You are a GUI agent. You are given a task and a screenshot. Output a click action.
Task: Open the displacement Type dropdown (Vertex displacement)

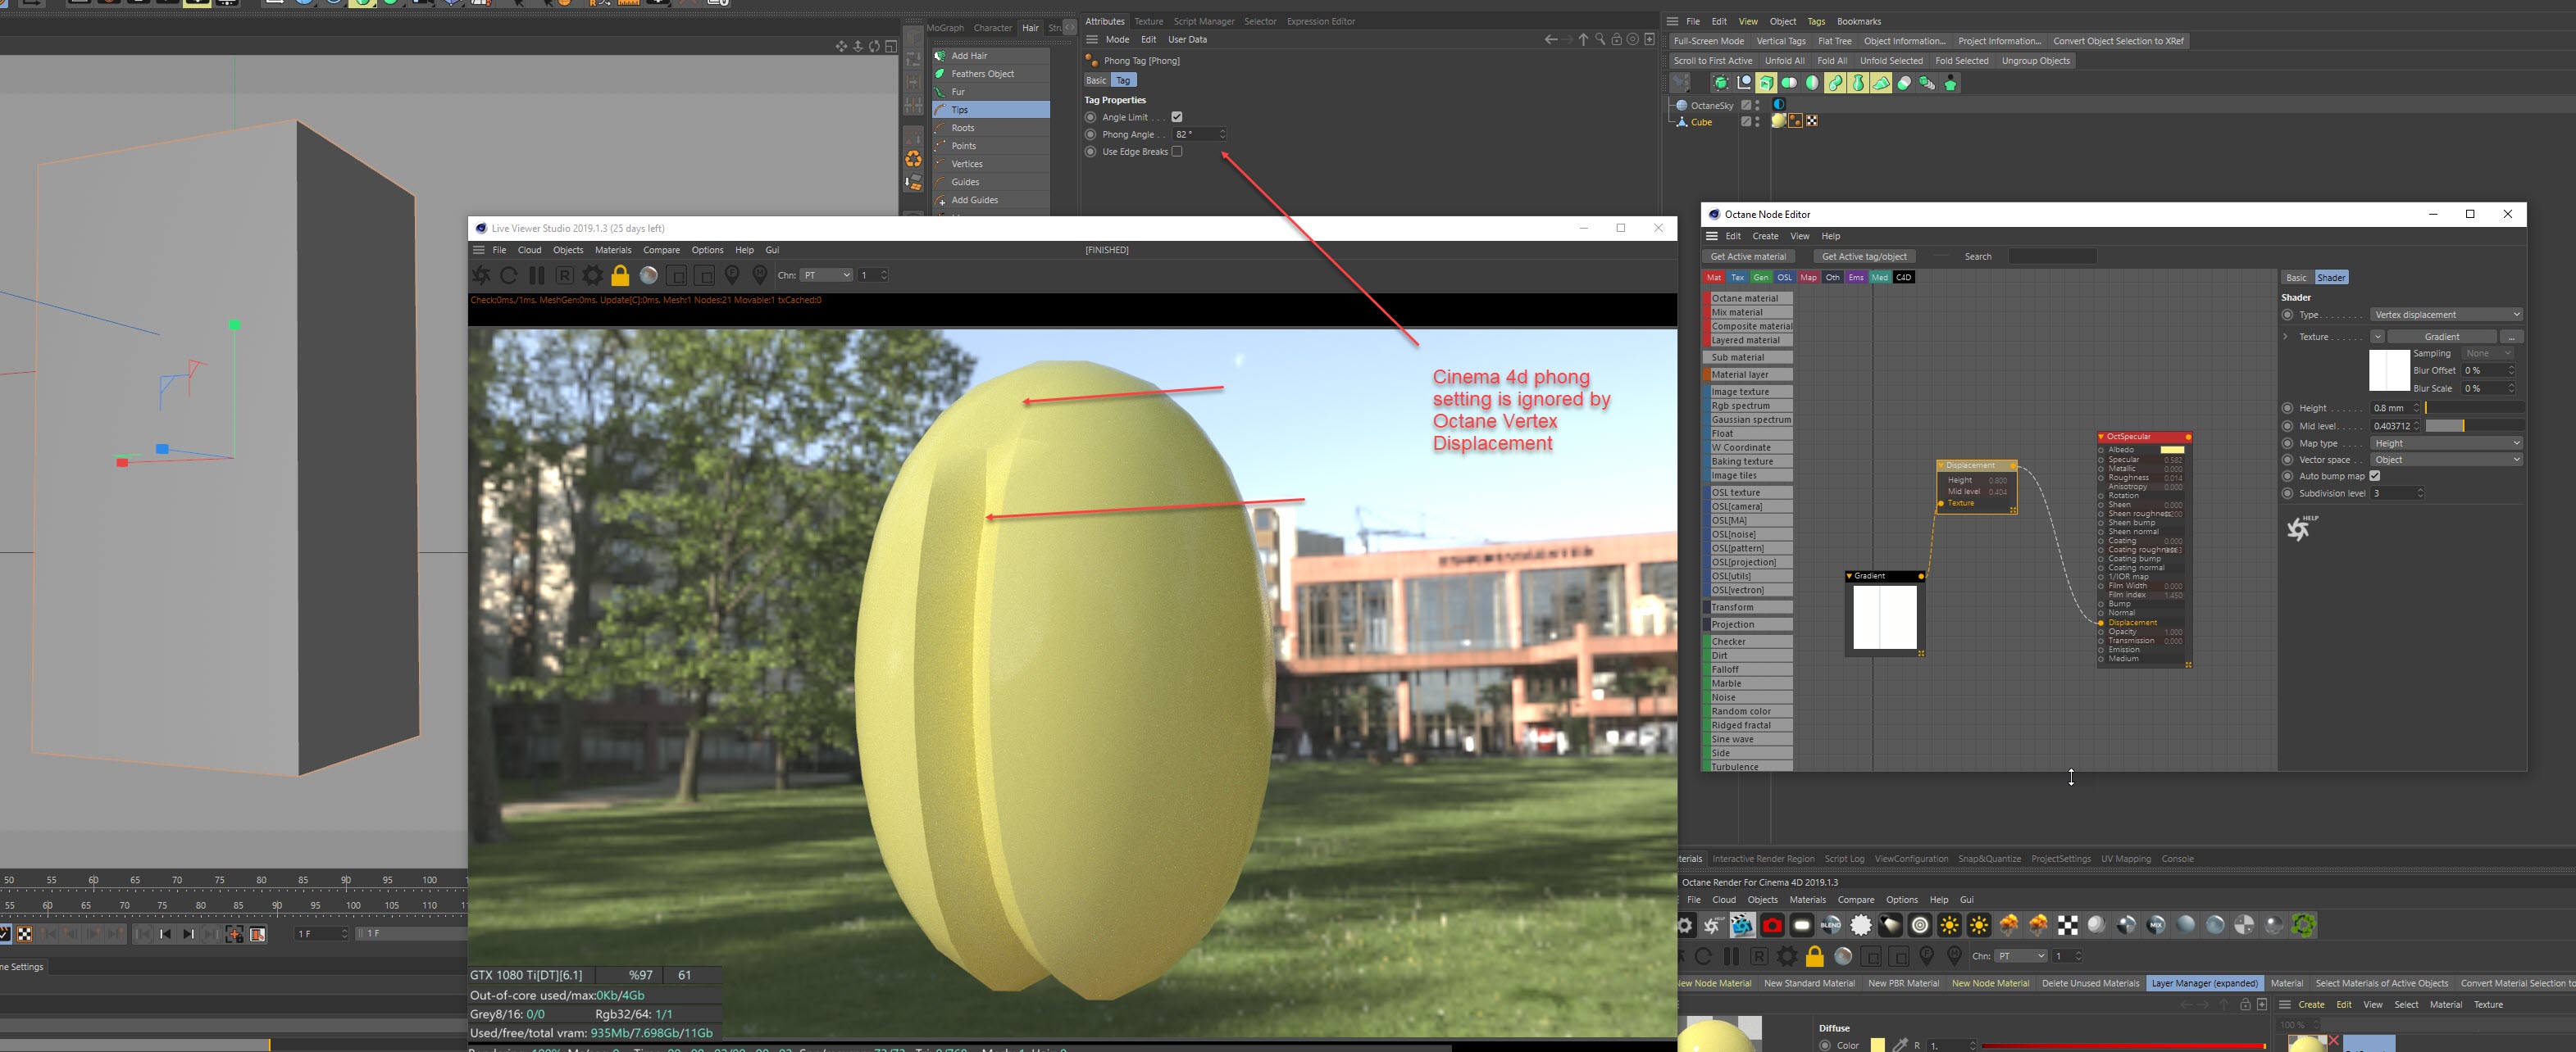pos(2445,315)
